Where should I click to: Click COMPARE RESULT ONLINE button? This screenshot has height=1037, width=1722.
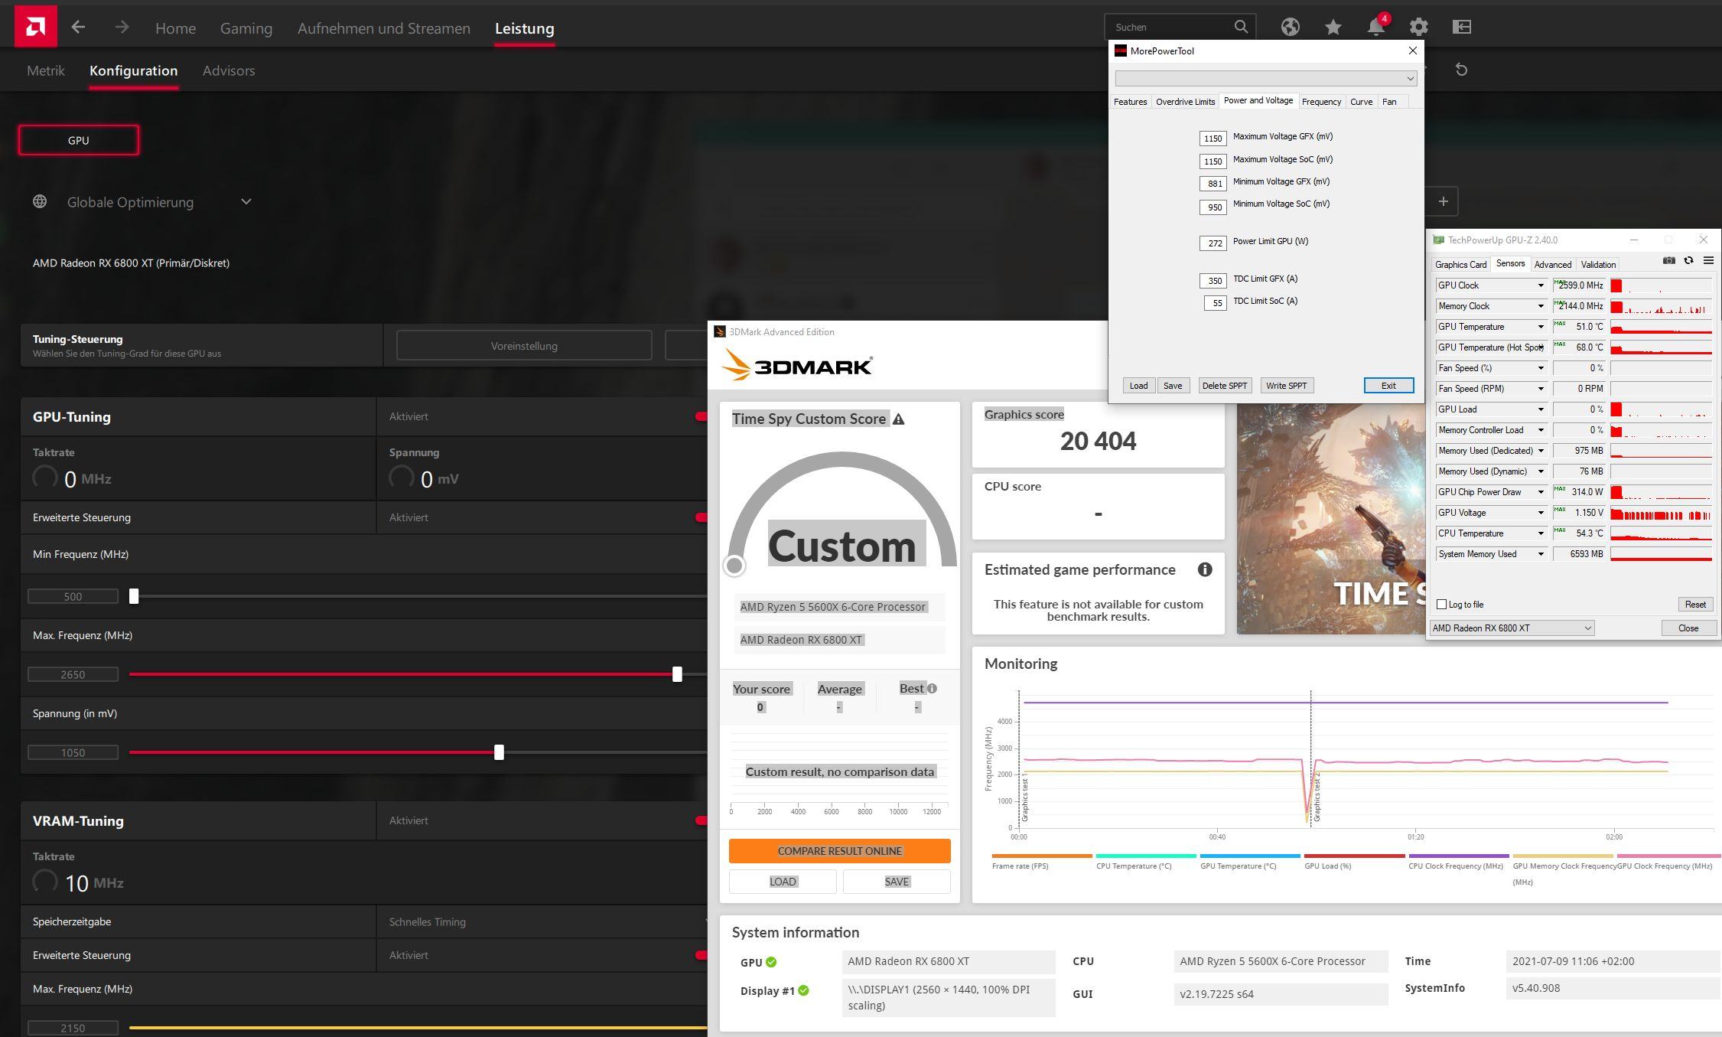click(839, 851)
